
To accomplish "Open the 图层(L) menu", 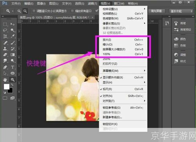I will [x=54, y=4].
